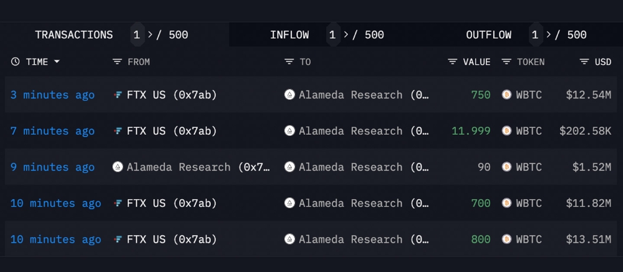The width and height of the screenshot is (623, 272).
Task: Switch to the OUTFLOW tab
Action: click(489, 35)
